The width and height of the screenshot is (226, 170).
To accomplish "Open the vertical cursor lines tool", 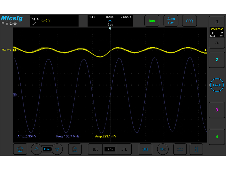I will click(x=196, y=149).
